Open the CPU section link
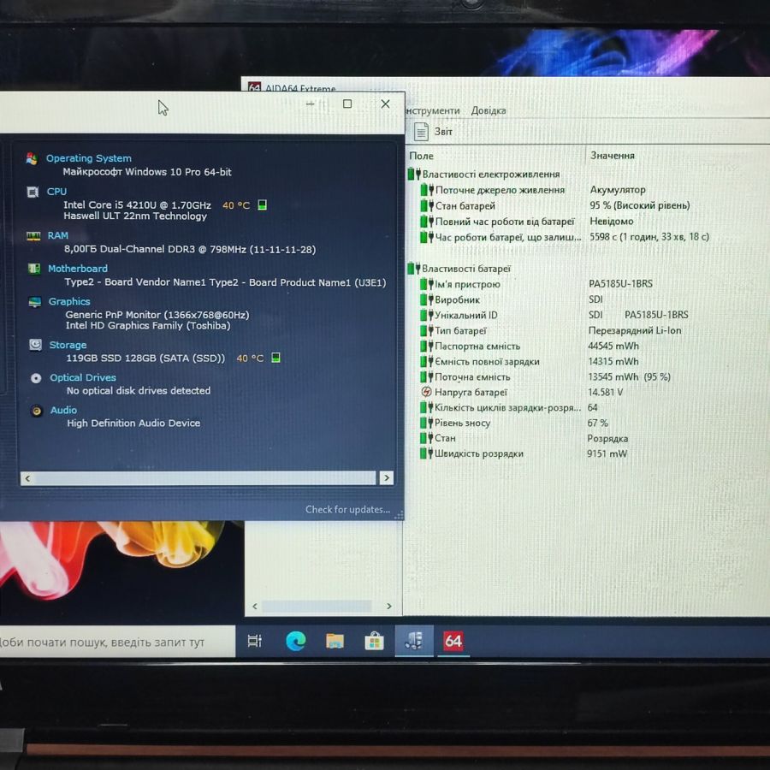Viewport: 770px width, 770px height. (x=57, y=192)
